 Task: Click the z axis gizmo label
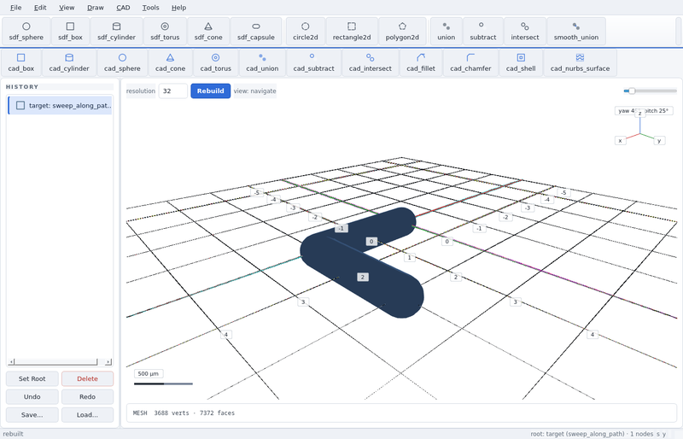(639, 114)
